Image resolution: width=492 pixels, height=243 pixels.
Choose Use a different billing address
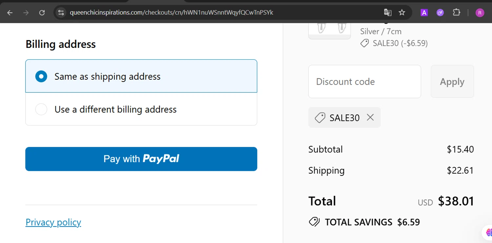coord(41,109)
